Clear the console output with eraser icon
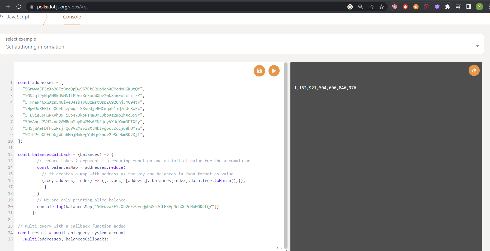 (x=474, y=70)
